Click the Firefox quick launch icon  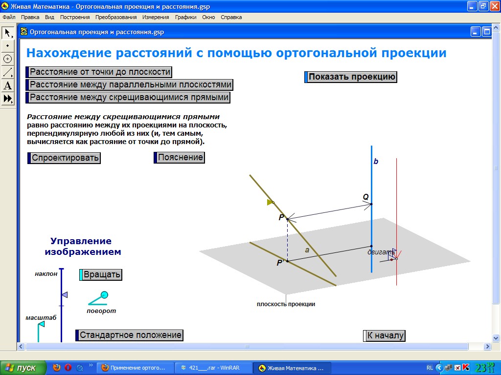[x=57, y=368]
